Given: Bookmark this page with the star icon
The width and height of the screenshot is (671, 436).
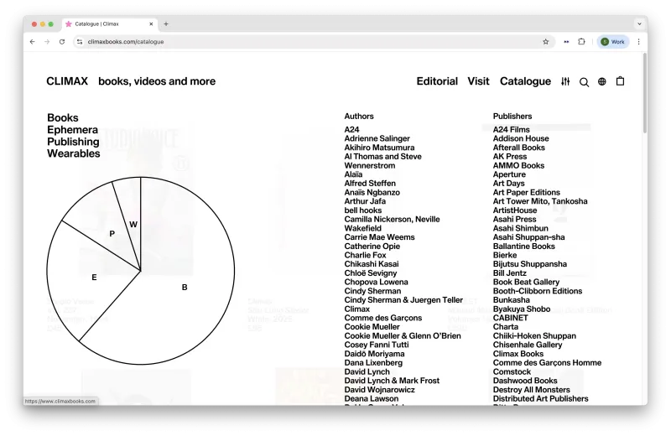Looking at the screenshot, I should [546, 41].
